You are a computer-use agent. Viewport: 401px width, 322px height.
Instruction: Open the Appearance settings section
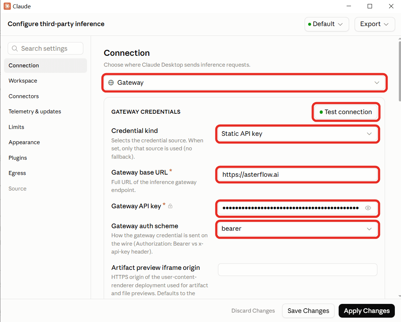coord(46,142)
